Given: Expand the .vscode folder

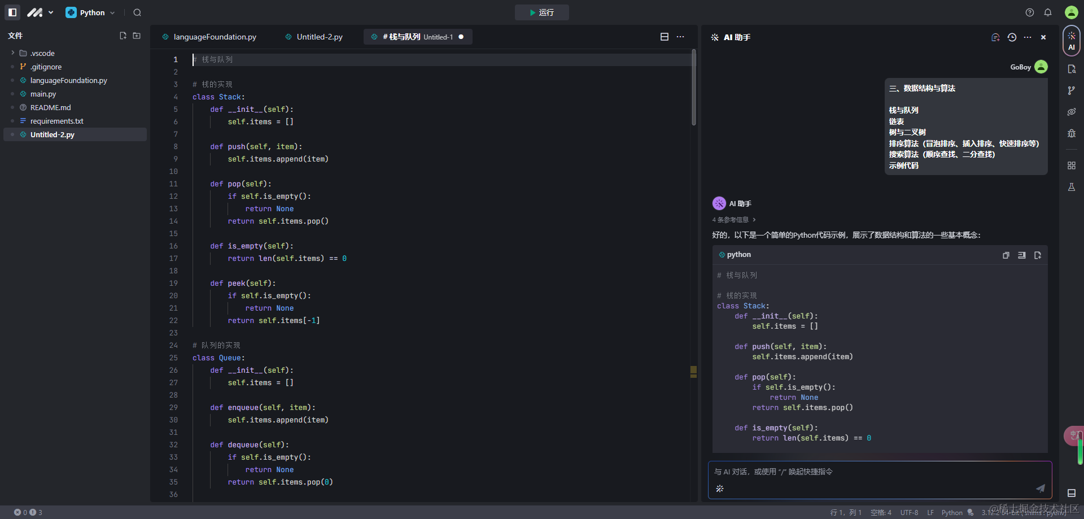Looking at the screenshot, I should 13,53.
